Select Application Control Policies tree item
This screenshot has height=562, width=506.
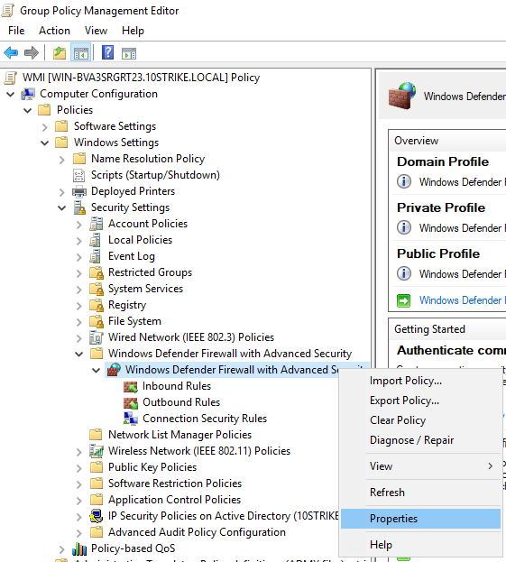pos(174,500)
